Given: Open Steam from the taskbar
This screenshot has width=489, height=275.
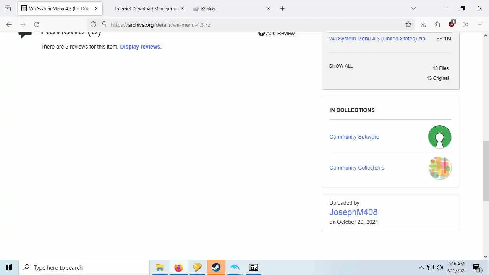Looking at the screenshot, I should pyautogui.click(x=216, y=267).
